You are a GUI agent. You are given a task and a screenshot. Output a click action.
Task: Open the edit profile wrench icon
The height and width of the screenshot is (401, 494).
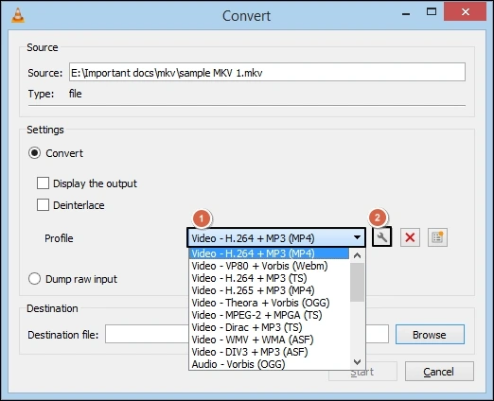(x=382, y=237)
